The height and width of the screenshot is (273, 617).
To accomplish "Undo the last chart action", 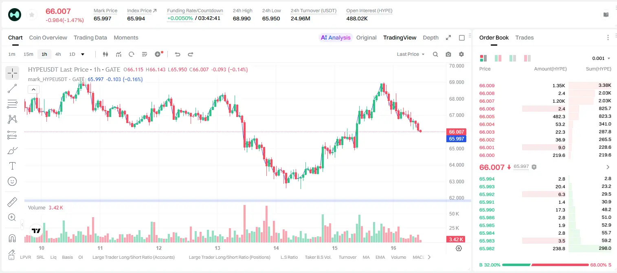I will pyautogui.click(x=178, y=54).
